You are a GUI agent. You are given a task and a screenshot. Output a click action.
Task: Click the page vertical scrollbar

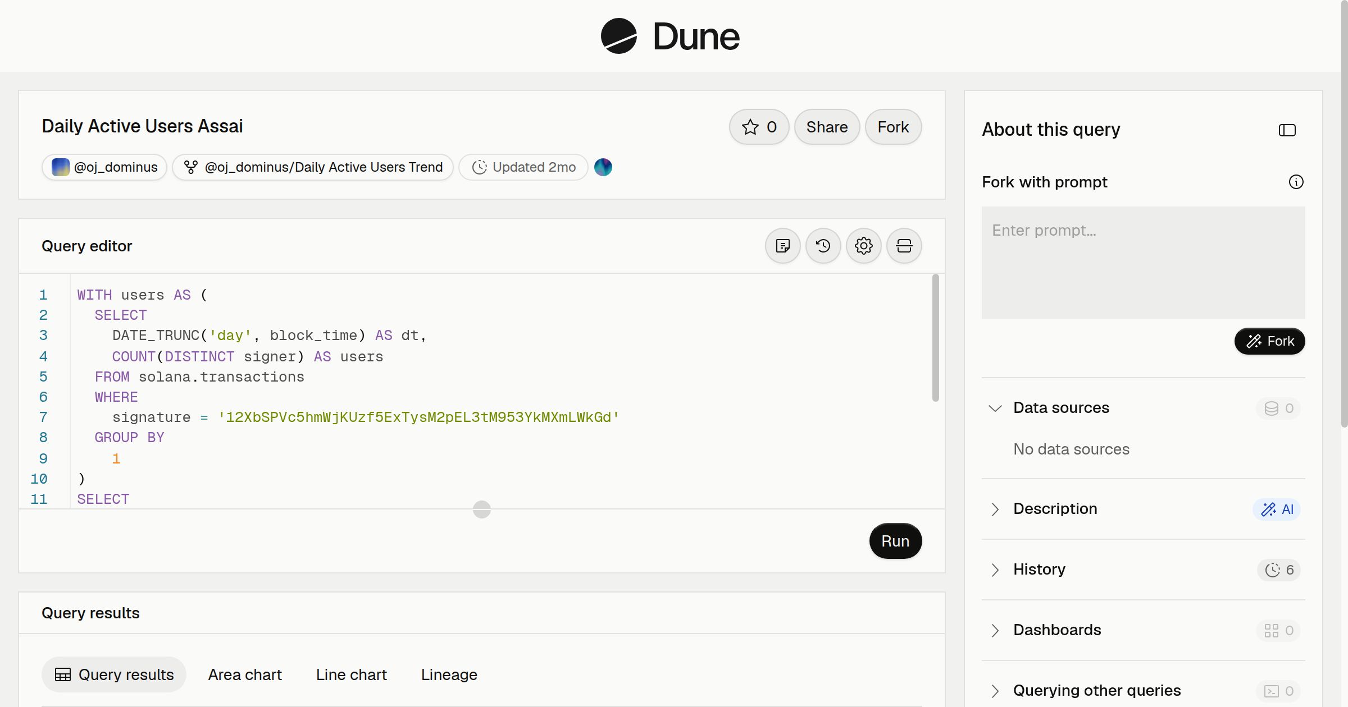1344,213
